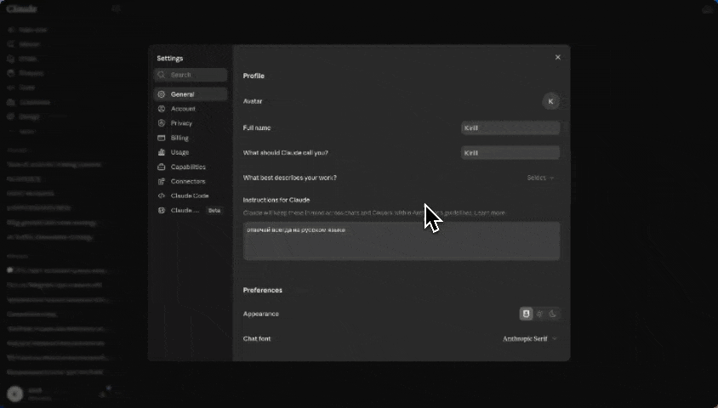Click the Claude Code brackets icon

point(161,195)
